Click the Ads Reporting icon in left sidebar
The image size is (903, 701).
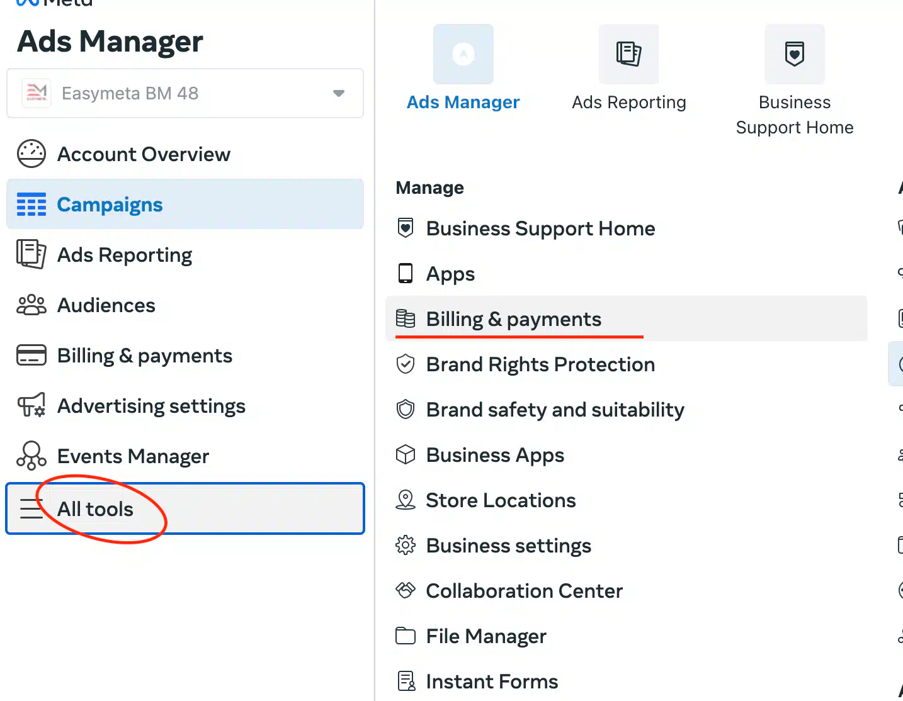click(31, 254)
